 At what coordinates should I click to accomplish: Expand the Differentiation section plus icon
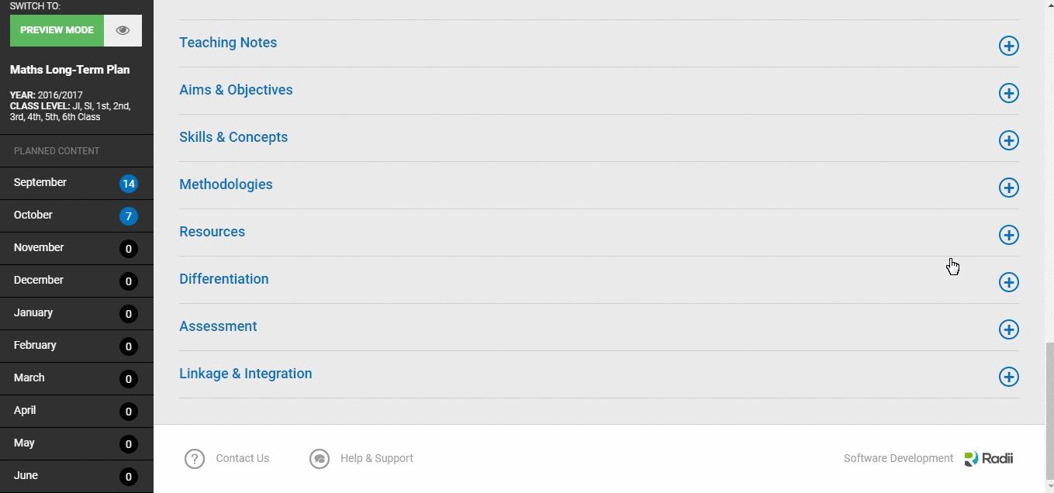pos(1008,282)
